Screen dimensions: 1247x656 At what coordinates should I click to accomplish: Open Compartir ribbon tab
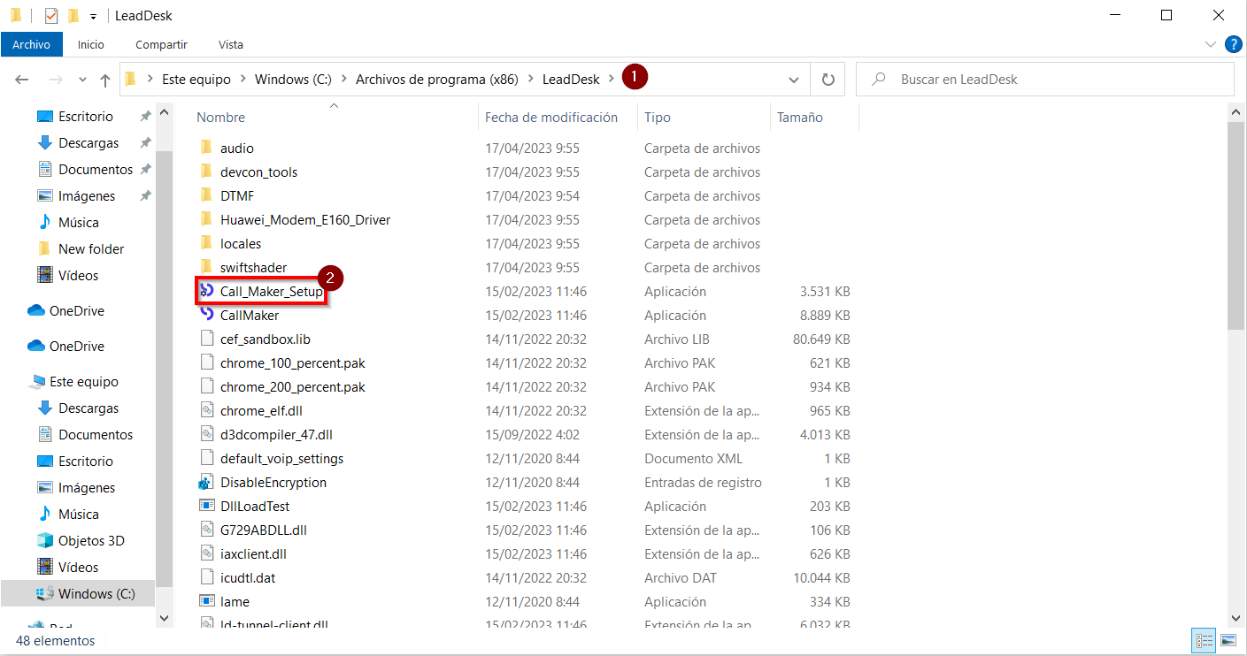pyautogui.click(x=161, y=44)
